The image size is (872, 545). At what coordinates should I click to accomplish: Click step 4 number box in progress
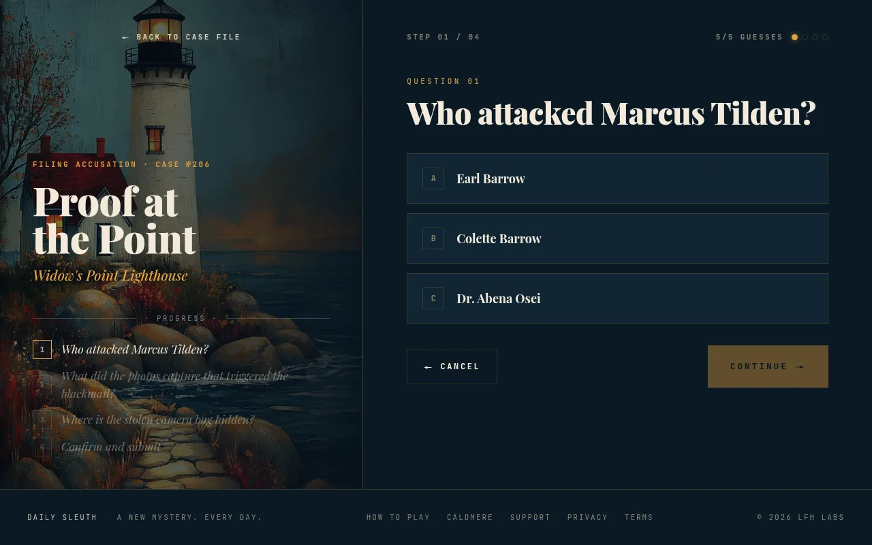coord(42,447)
